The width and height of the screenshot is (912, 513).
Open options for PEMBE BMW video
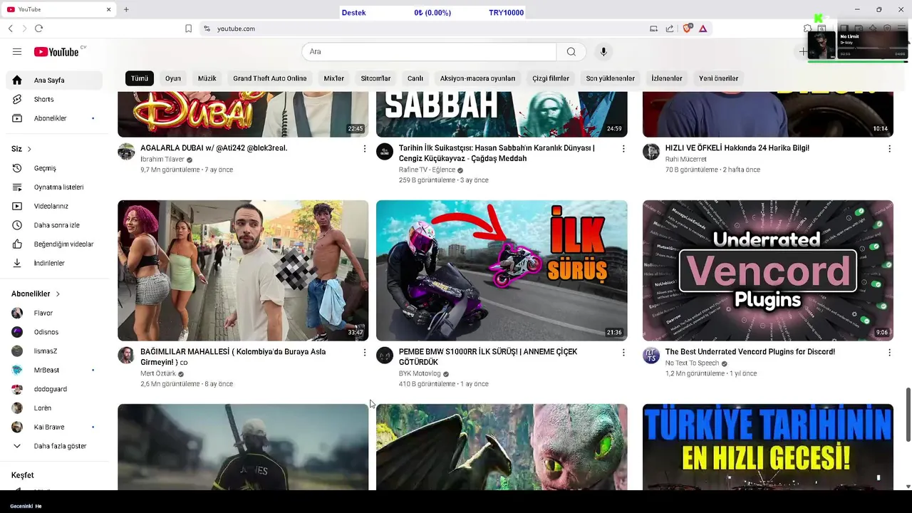(x=623, y=352)
